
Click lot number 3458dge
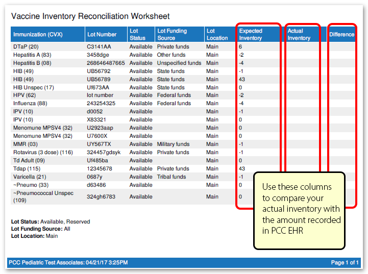coord(98,55)
